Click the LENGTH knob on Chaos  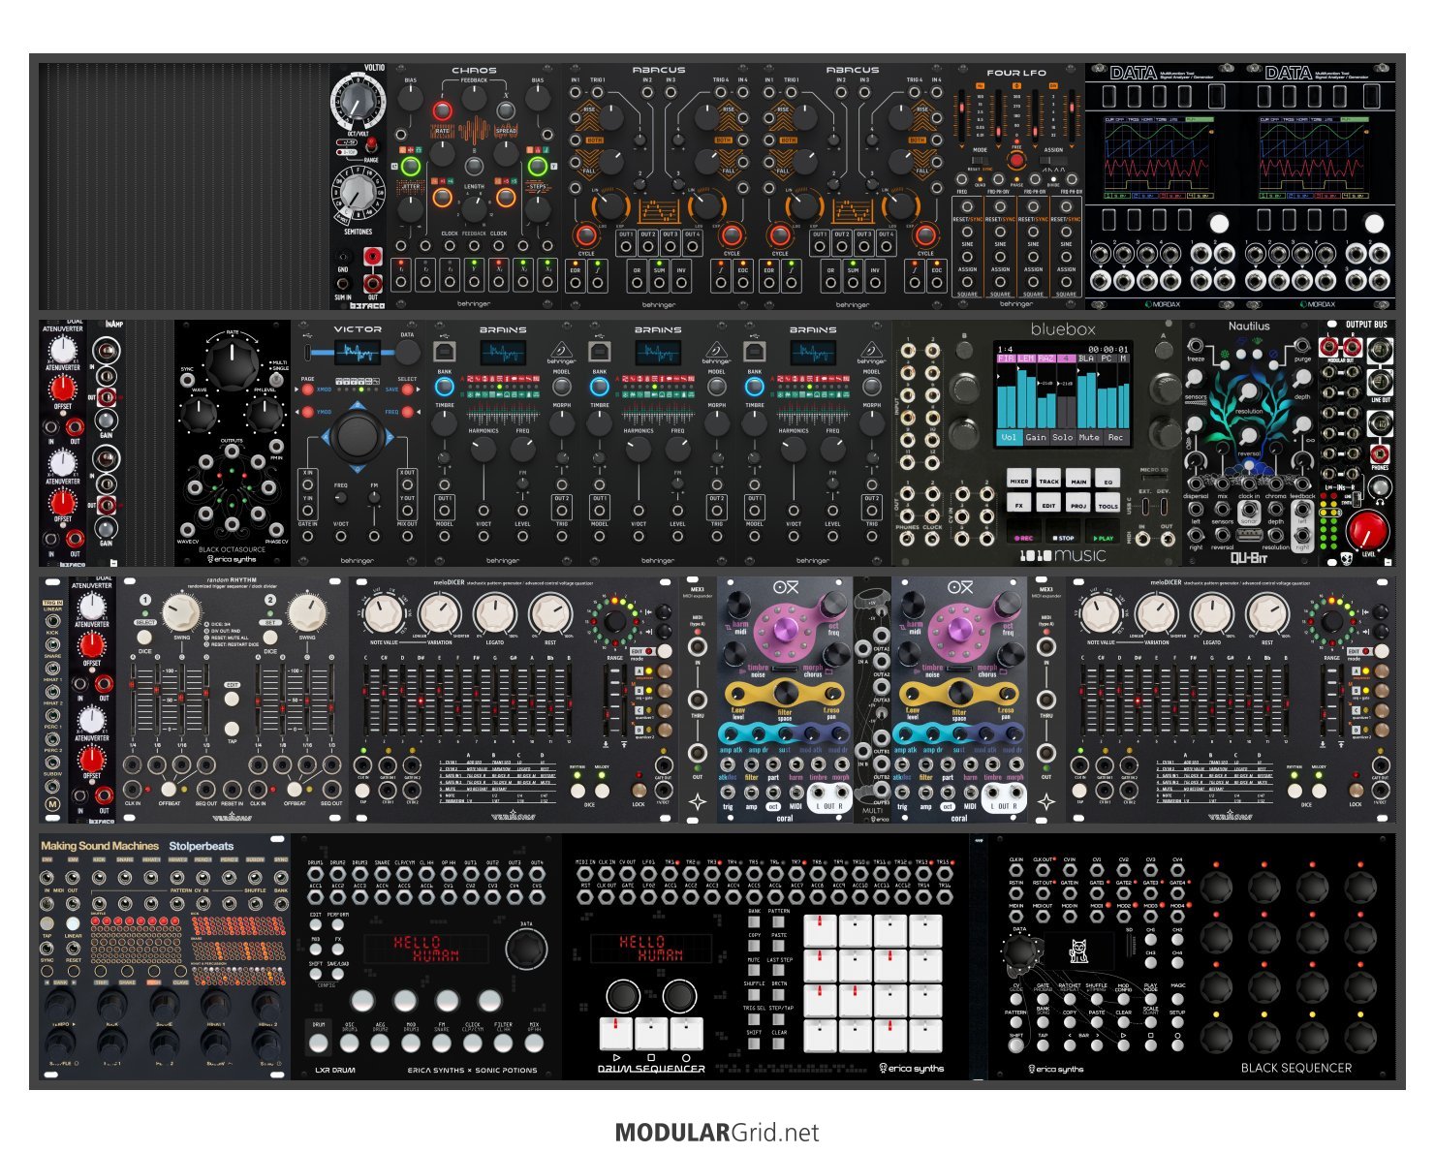[x=474, y=208]
